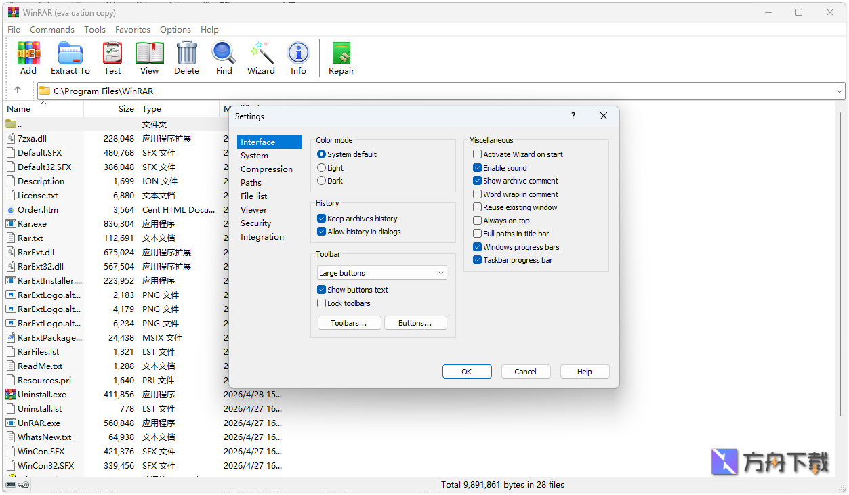
Task: Click the Order.htm file icon
Action: coord(11,209)
